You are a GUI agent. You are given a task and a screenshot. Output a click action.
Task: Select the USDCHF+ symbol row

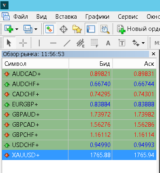coord(79,145)
